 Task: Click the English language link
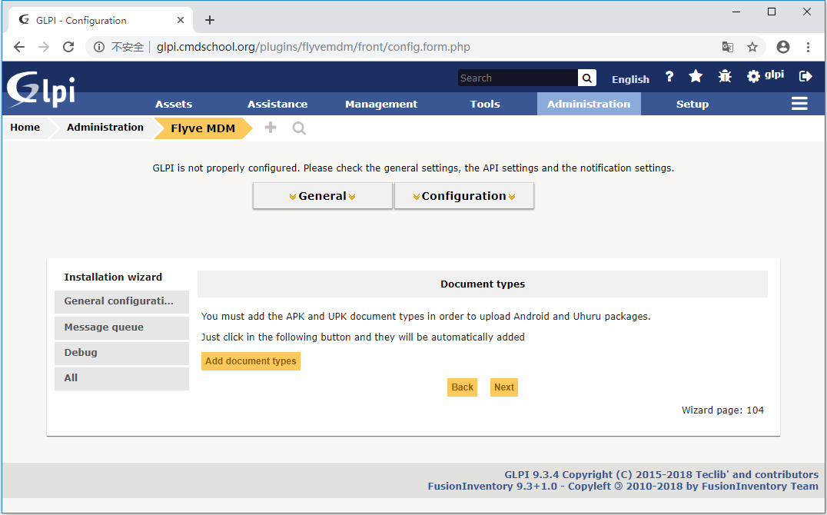[630, 79]
